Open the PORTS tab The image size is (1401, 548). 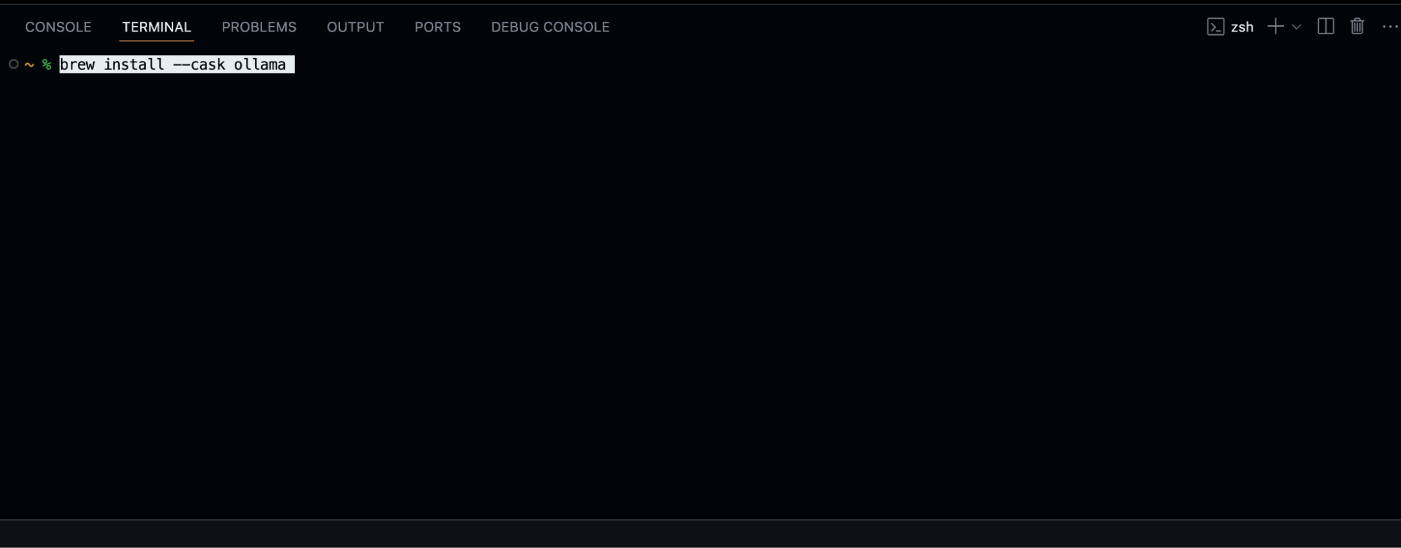pos(437,27)
